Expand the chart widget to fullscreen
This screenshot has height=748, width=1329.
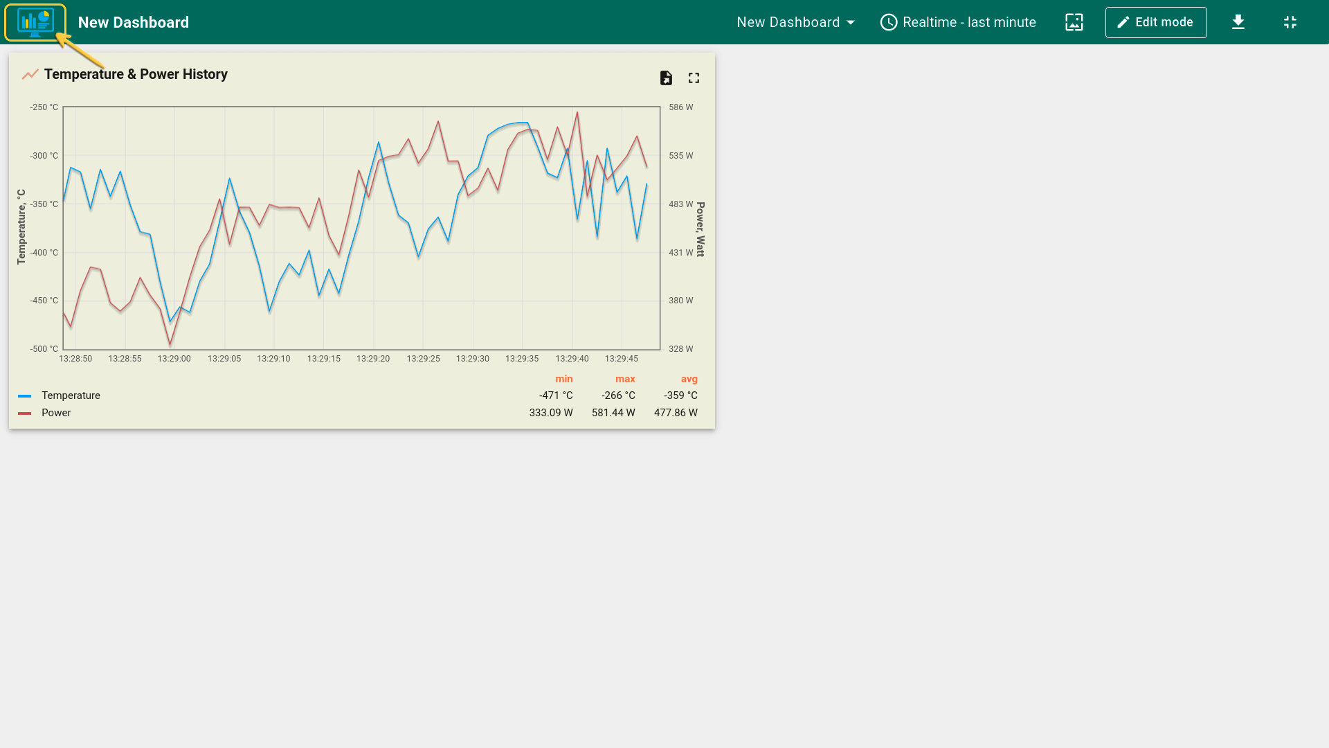[694, 78]
